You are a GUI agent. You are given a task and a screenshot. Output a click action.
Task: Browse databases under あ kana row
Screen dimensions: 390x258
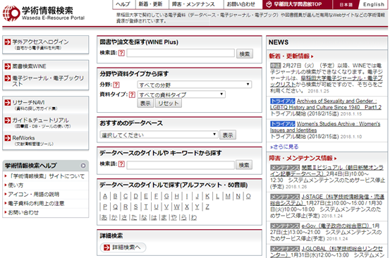pyautogui.click(x=104, y=218)
